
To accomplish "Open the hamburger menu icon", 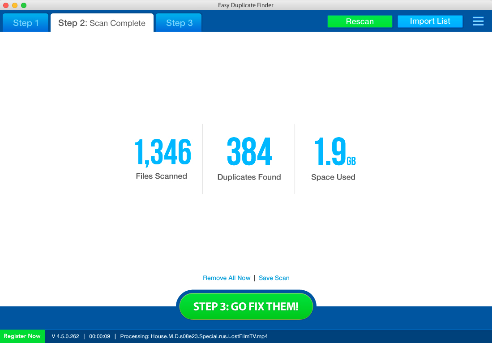I will [478, 21].
